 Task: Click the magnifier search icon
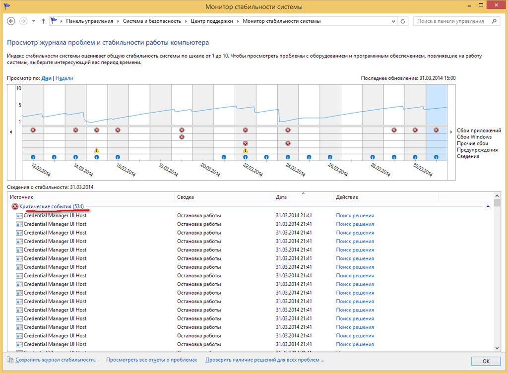494,21
